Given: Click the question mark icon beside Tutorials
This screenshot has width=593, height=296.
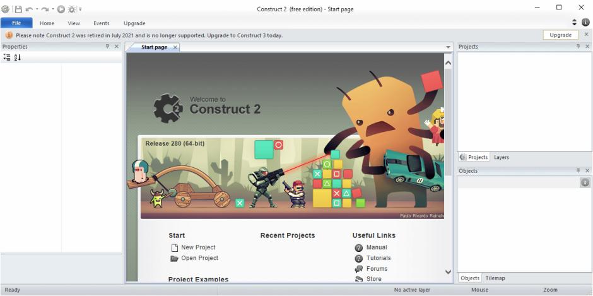Looking at the screenshot, I should coord(358,259).
